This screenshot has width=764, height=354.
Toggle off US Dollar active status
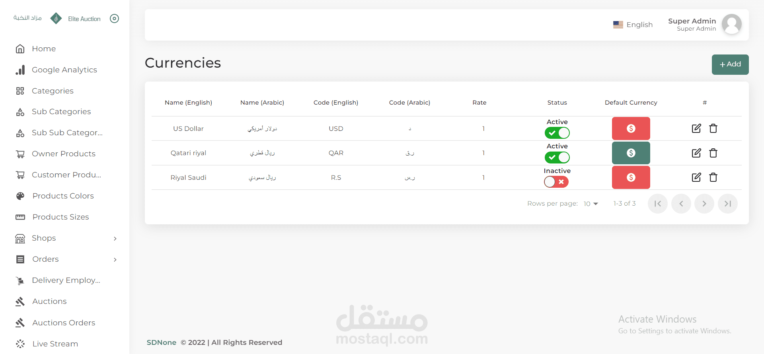point(557,133)
